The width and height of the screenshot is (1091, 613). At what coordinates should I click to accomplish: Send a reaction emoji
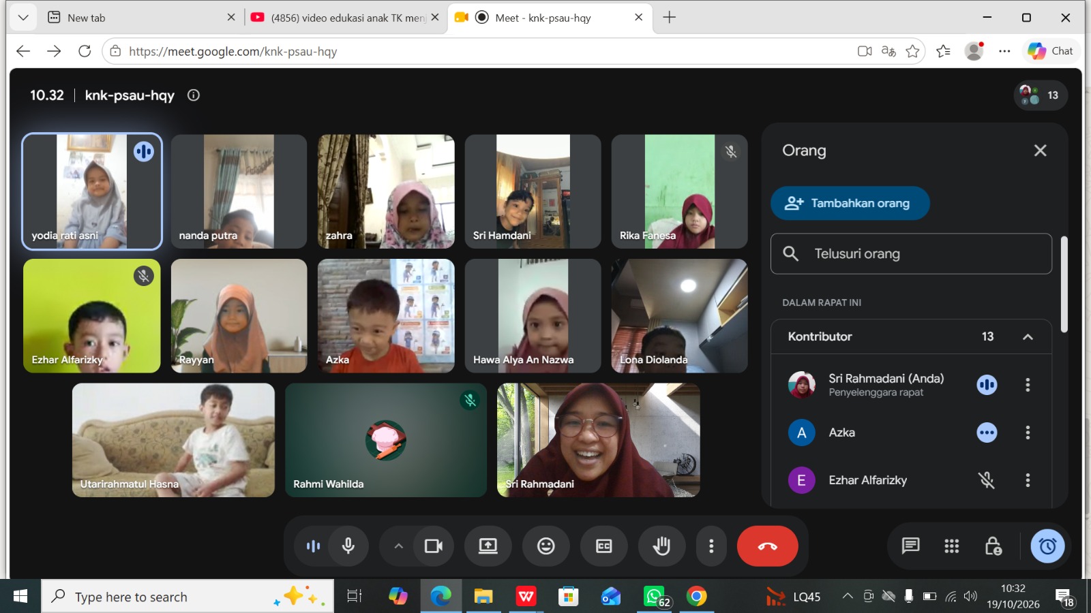click(546, 546)
